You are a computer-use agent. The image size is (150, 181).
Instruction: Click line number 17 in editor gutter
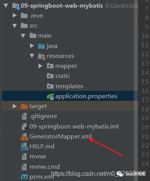[x=145, y=100]
